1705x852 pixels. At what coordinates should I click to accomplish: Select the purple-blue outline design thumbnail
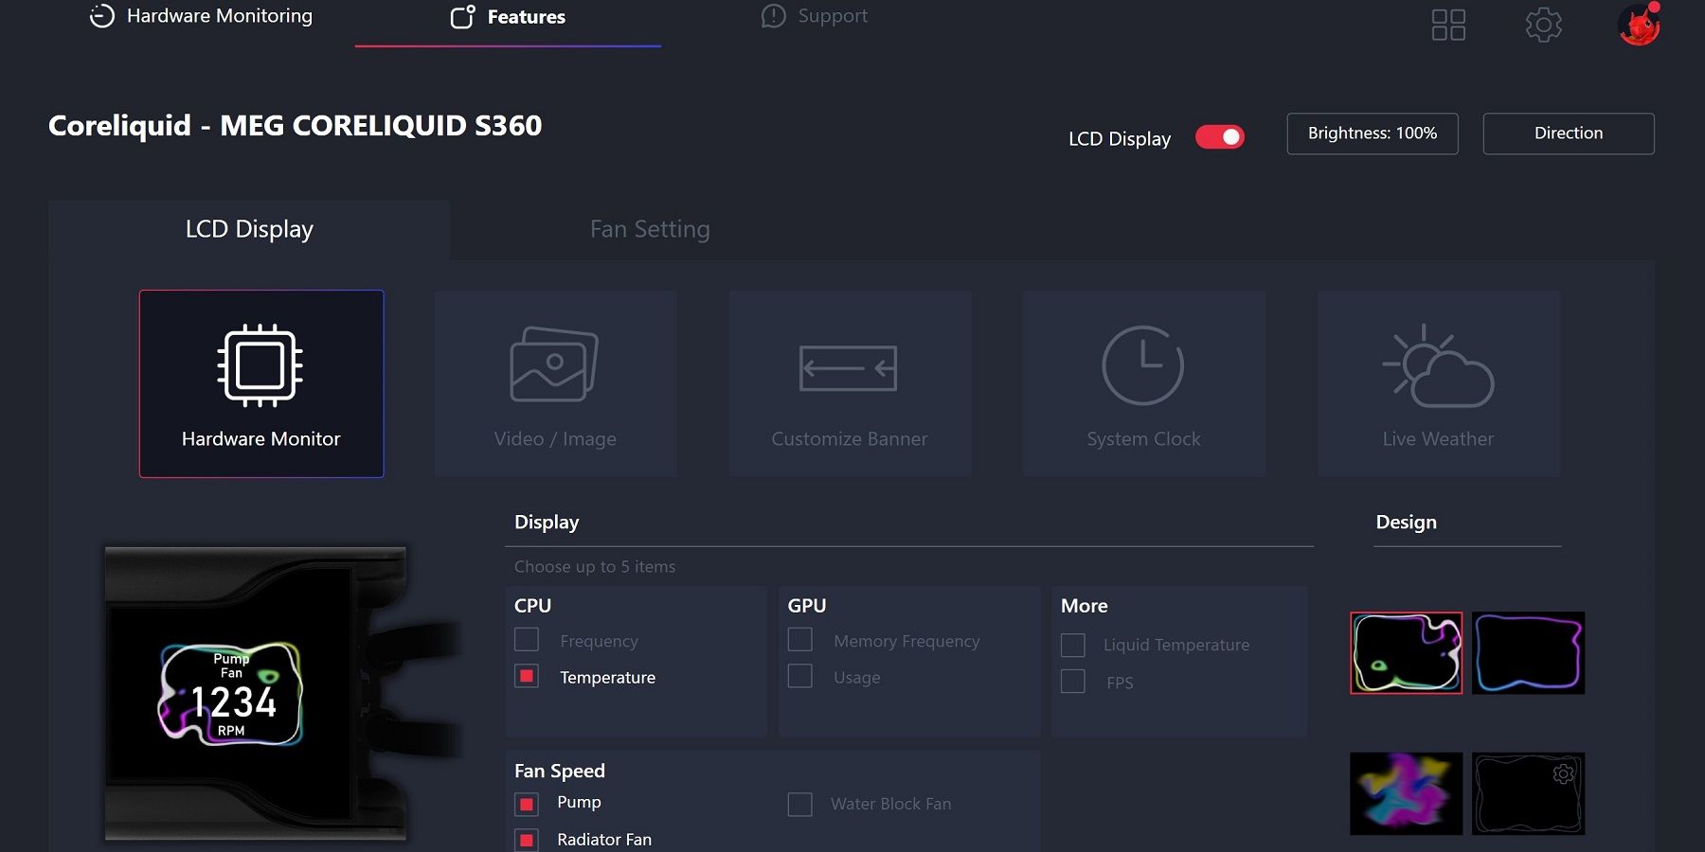(1529, 653)
